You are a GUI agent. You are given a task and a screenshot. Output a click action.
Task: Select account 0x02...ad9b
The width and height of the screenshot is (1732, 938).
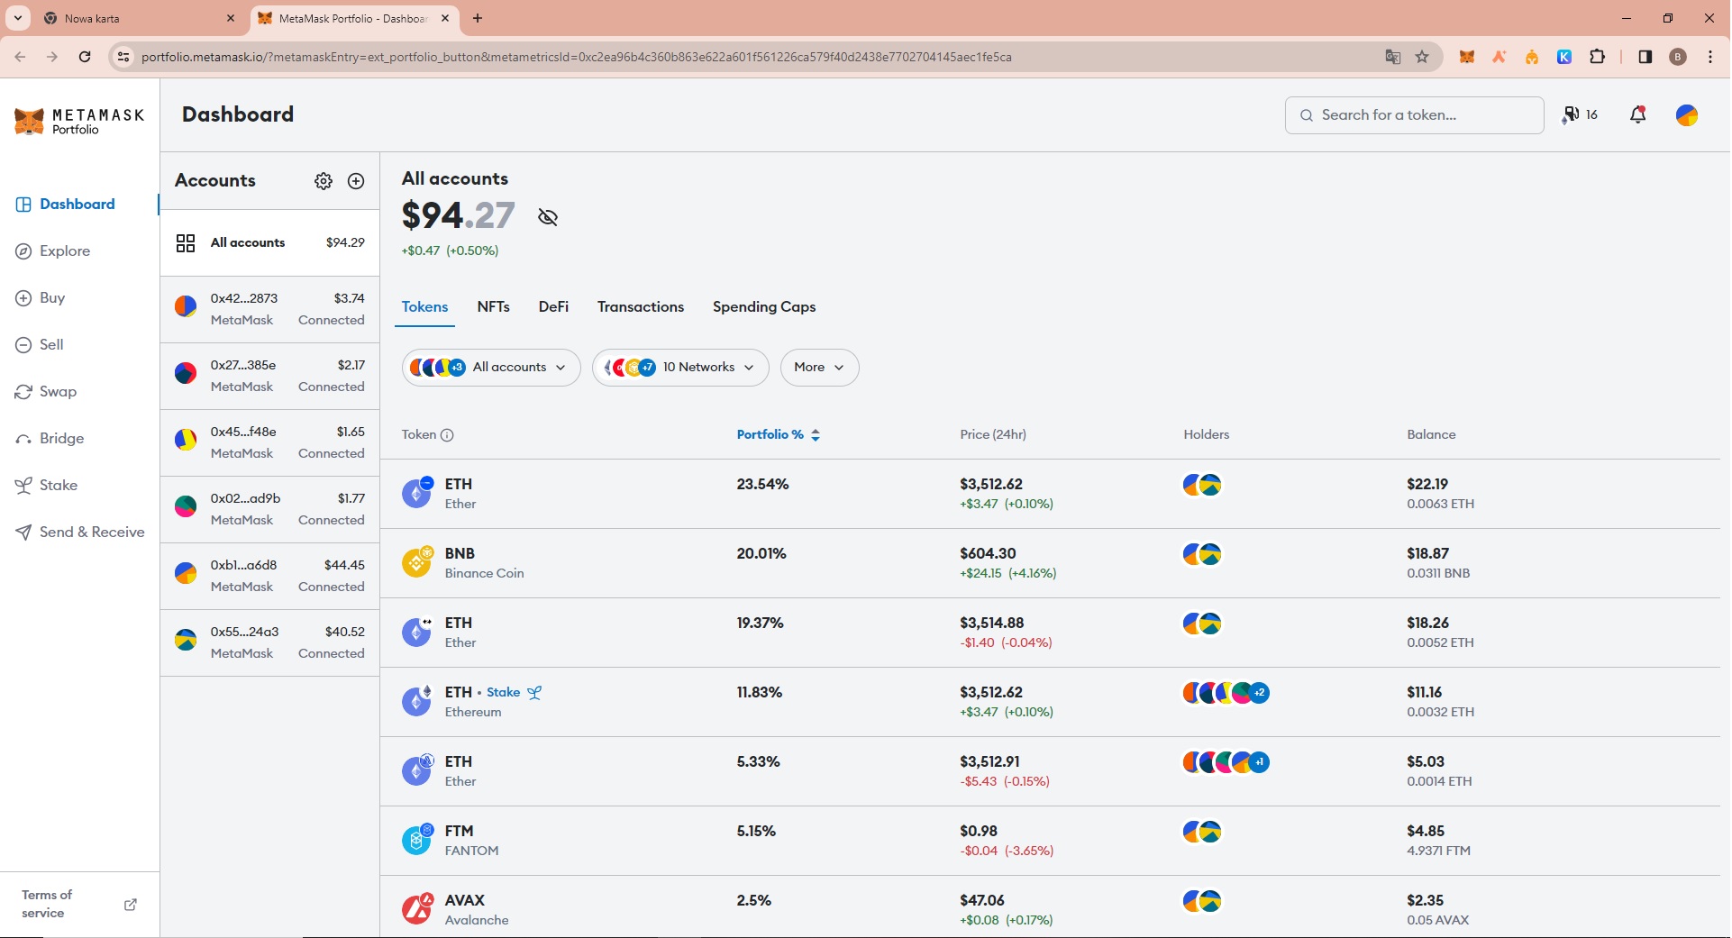pos(269,509)
